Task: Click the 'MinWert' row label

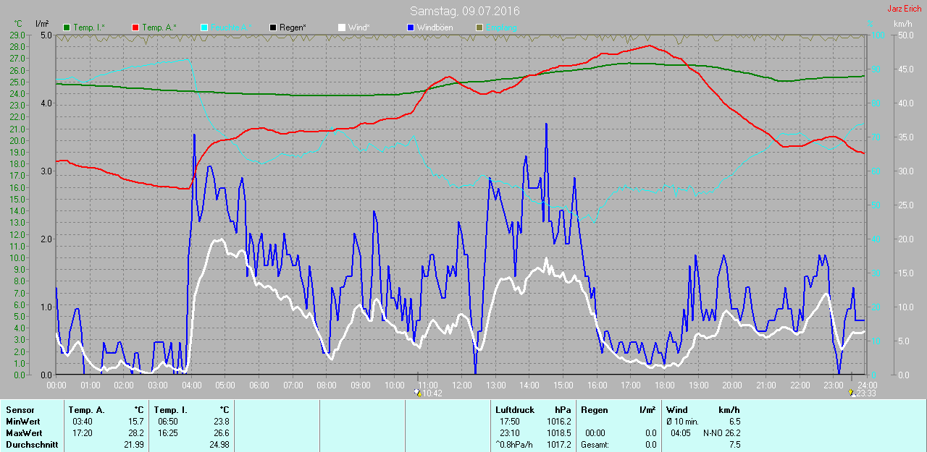Action: point(22,422)
